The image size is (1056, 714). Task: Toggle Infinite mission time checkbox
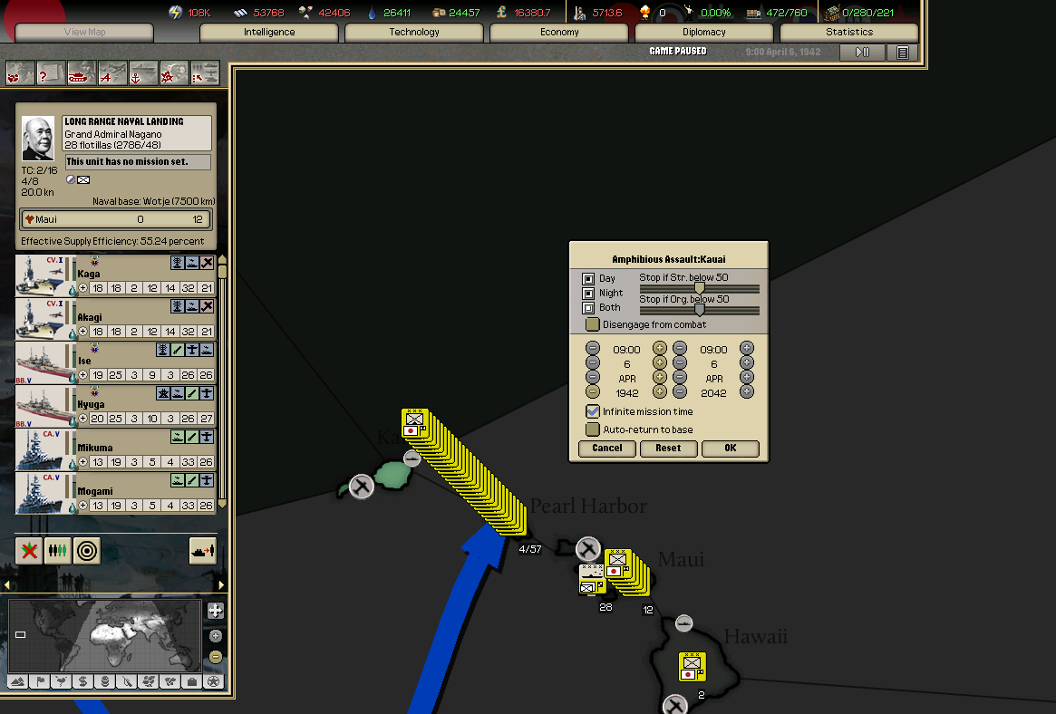(592, 411)
